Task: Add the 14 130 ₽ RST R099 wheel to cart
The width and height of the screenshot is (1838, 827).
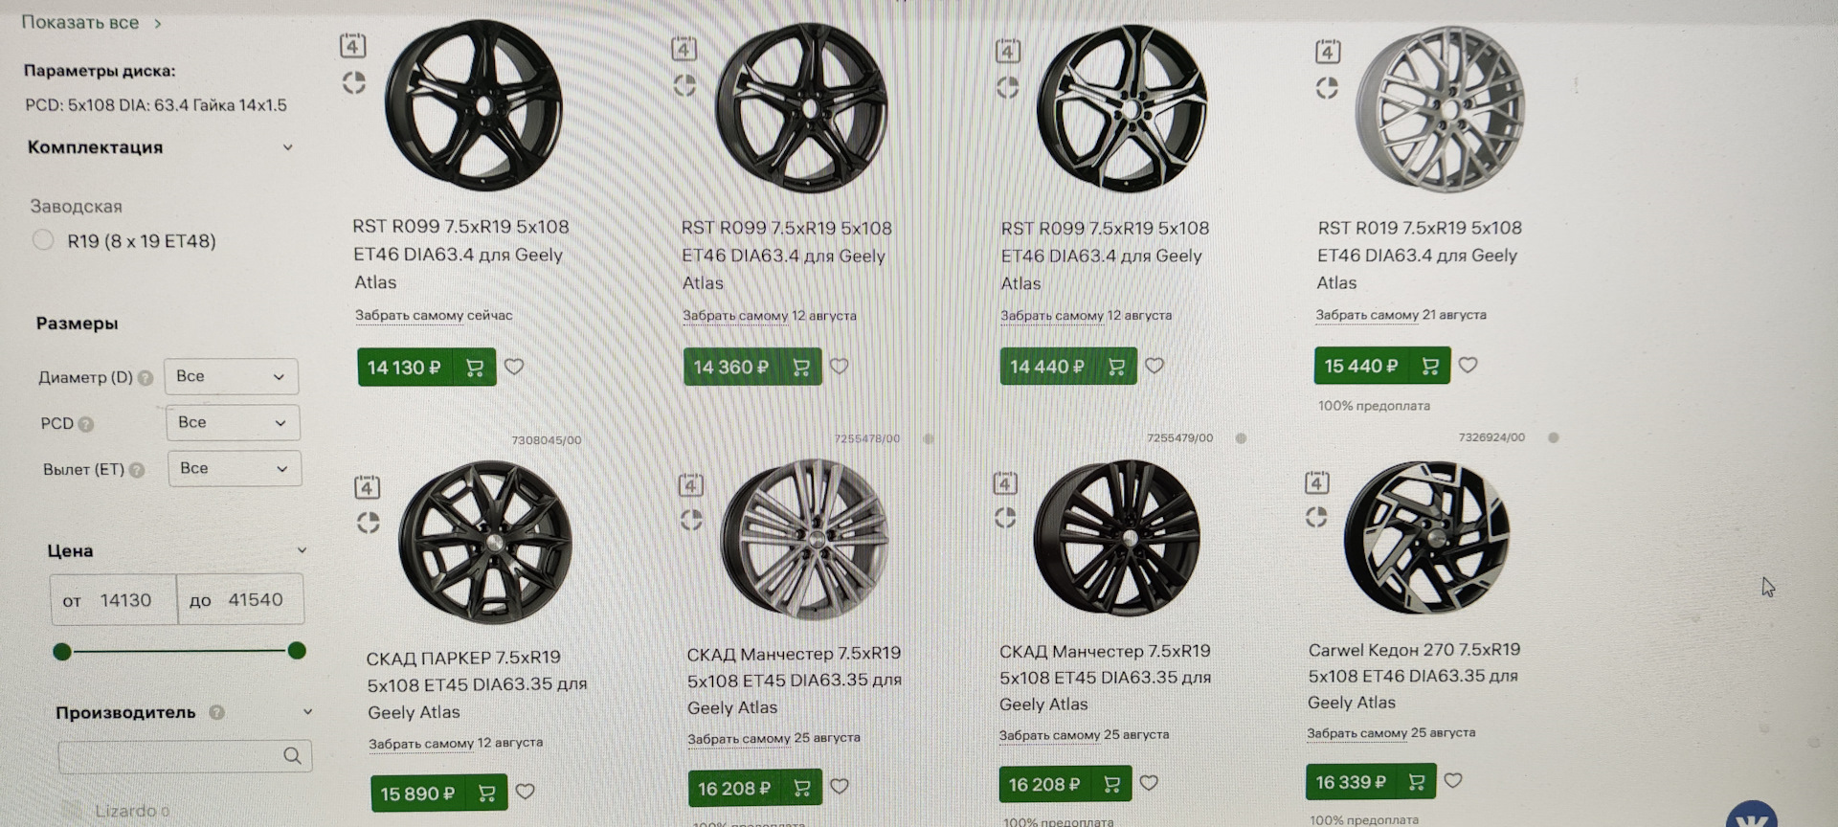Action: [474, 368]
